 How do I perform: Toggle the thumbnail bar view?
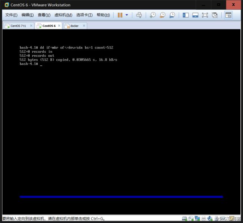(x=195, y=15)
